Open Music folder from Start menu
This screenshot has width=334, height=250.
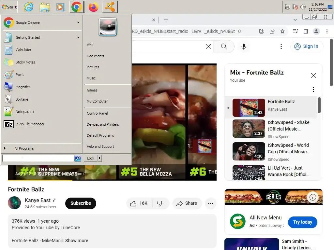[x=108, y=78]
